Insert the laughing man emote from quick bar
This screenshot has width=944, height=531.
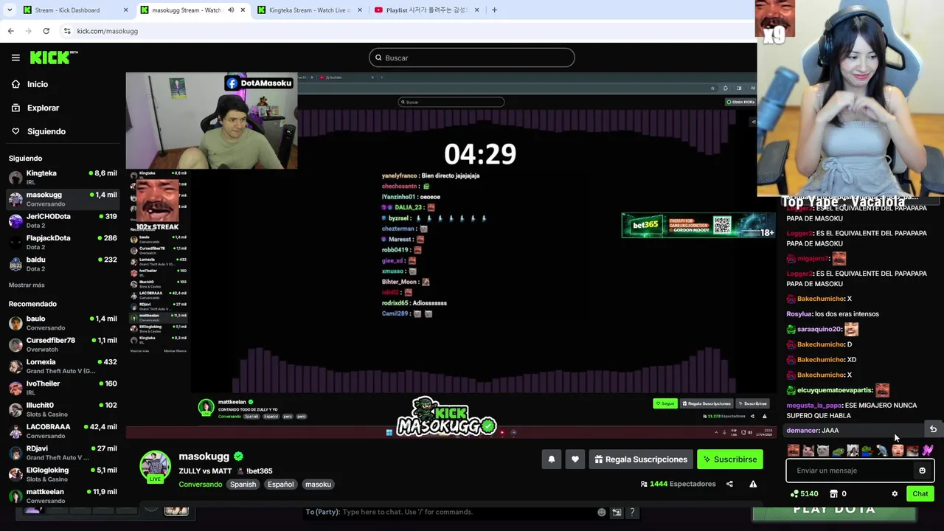[x=794, y=450]
